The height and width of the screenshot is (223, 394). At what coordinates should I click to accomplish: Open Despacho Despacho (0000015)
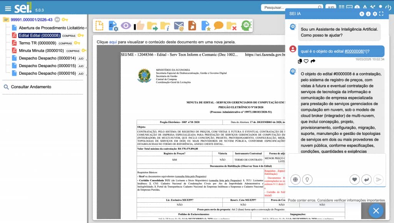coord(47,66)
